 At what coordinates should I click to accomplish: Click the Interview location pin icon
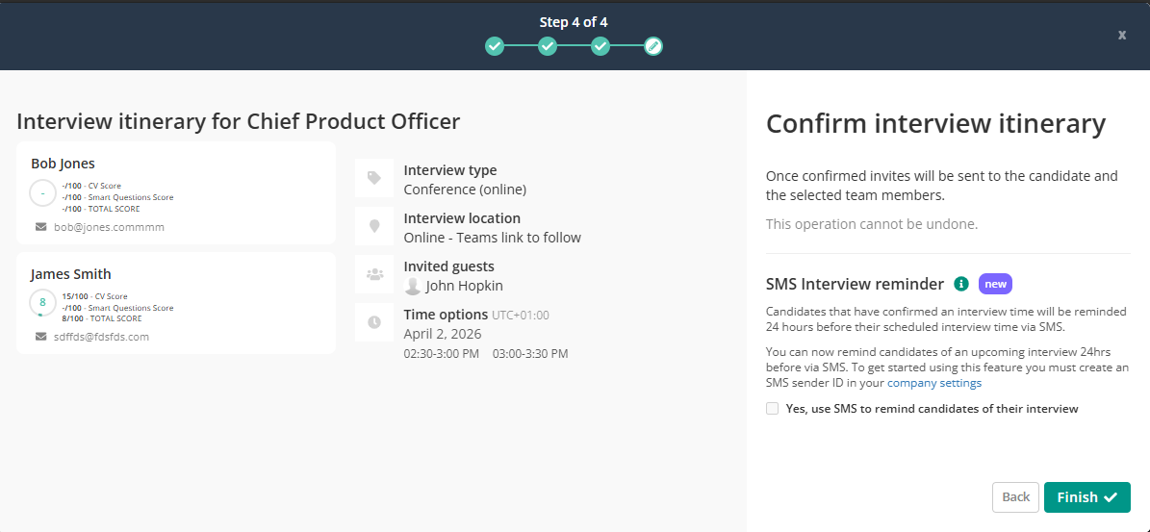pyautogui.click(x=374, y=226)
